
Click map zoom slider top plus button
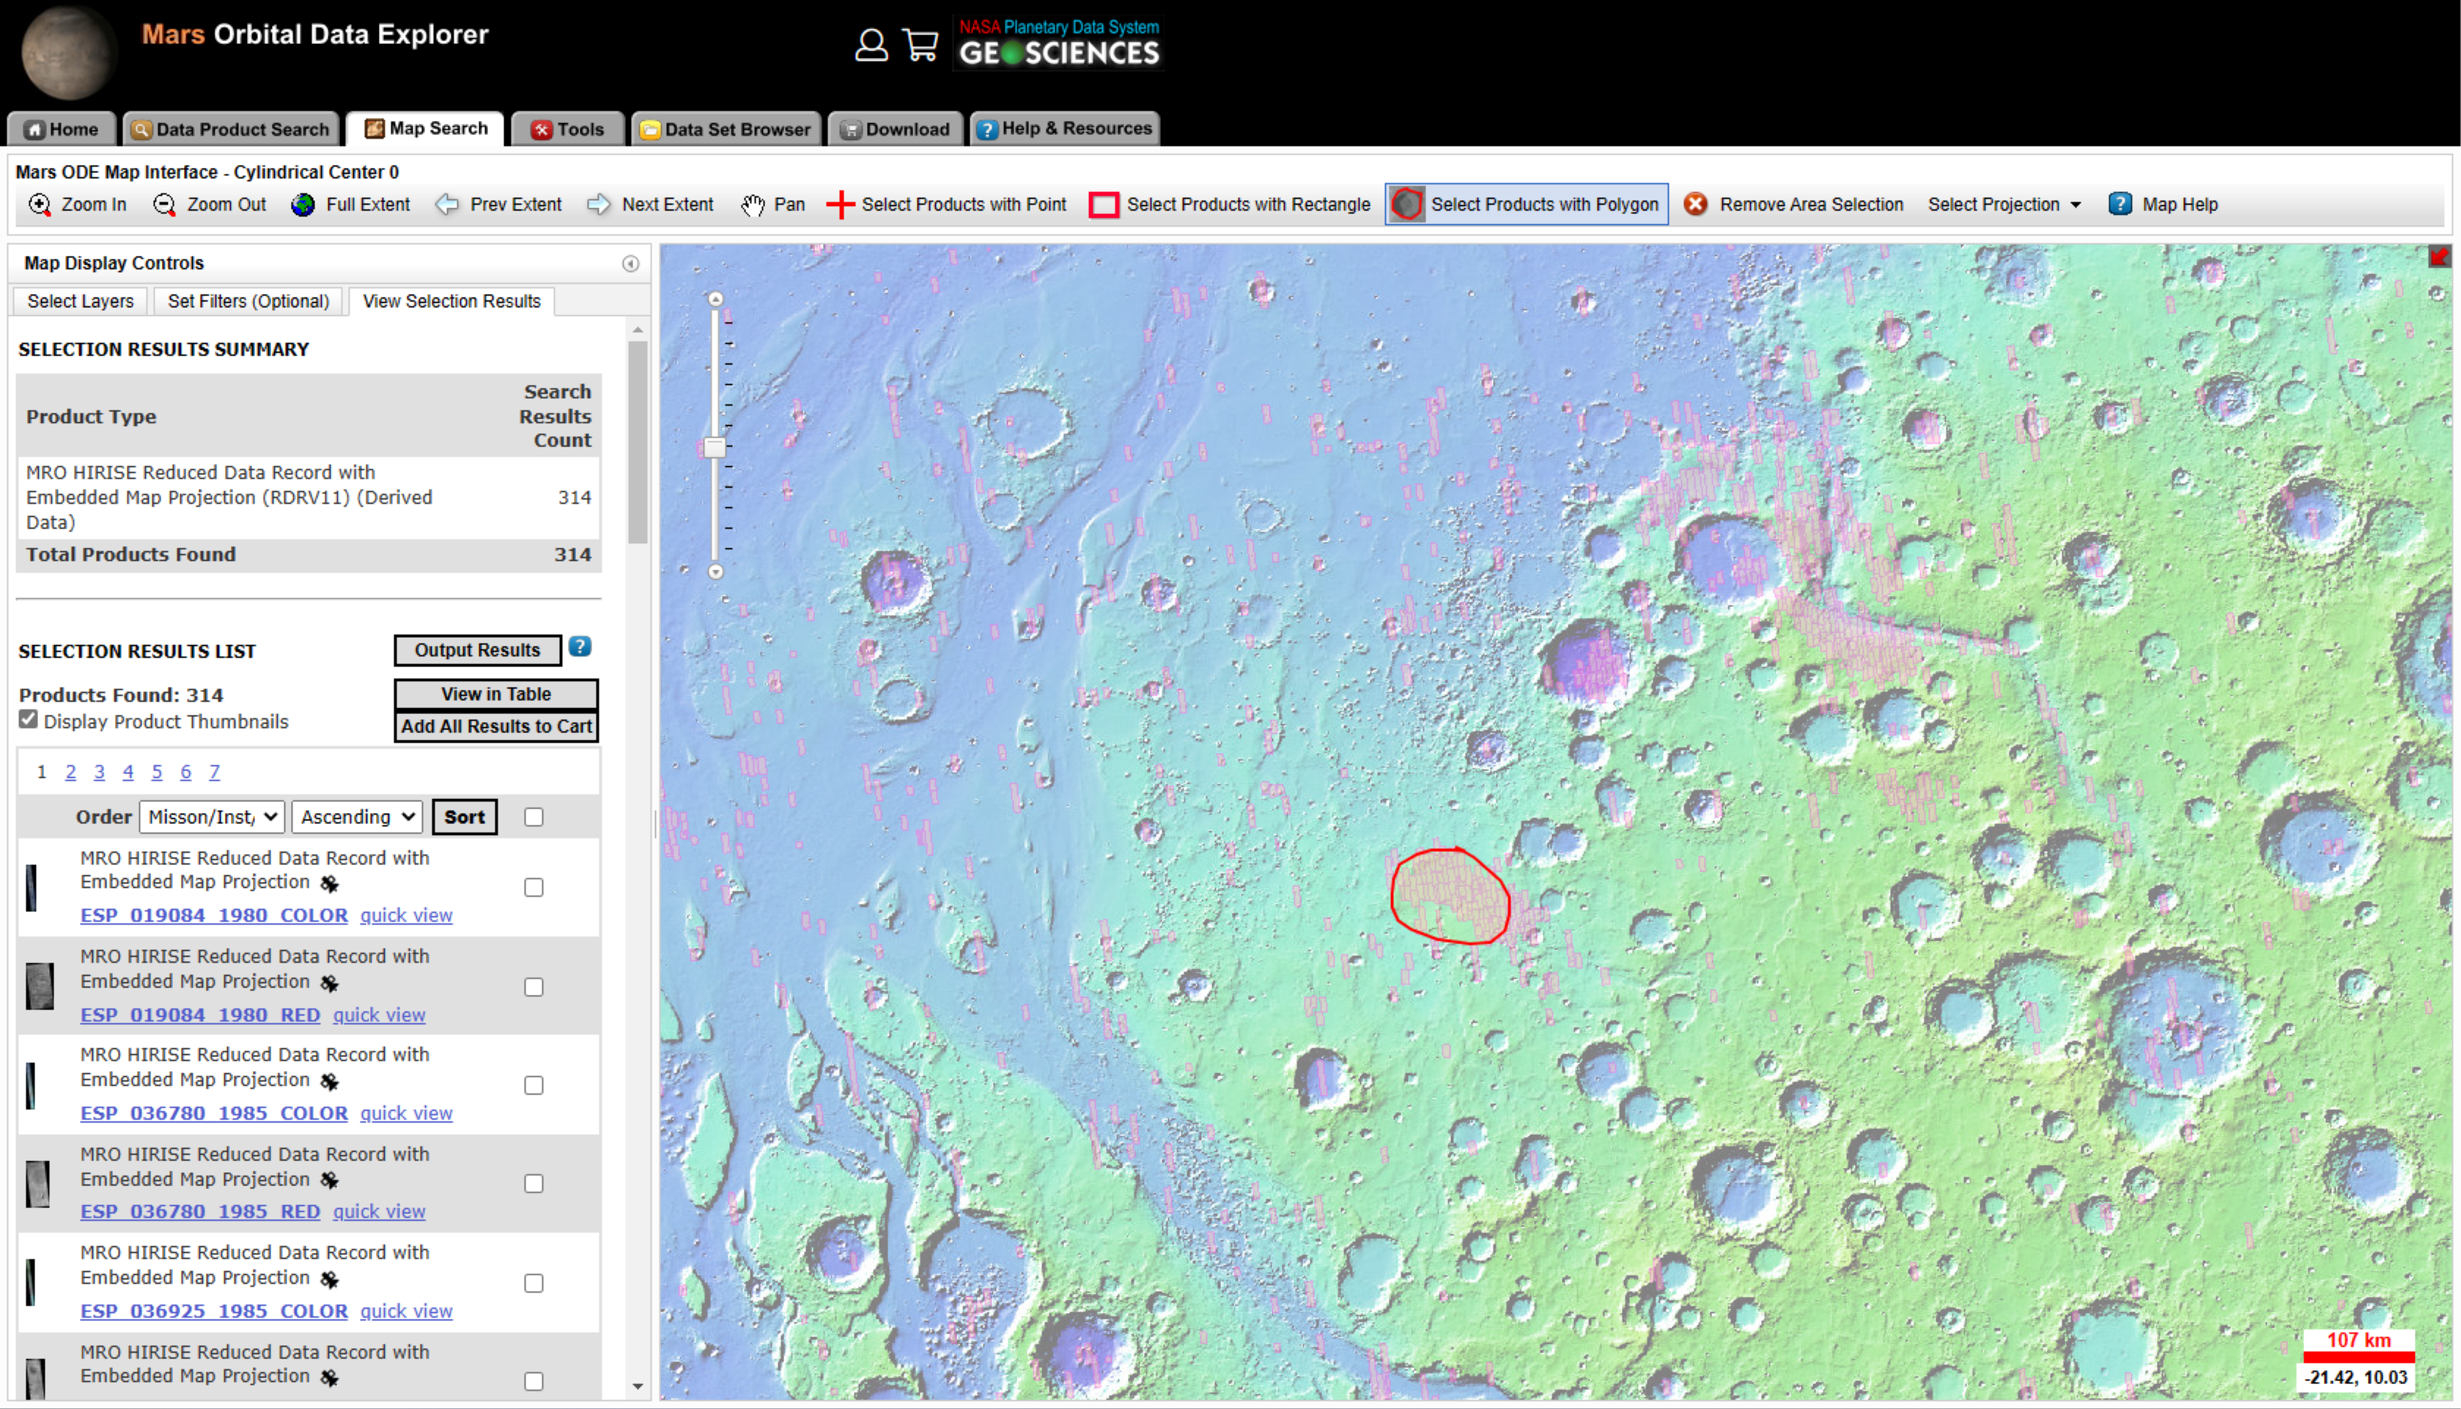coord(715,299)
